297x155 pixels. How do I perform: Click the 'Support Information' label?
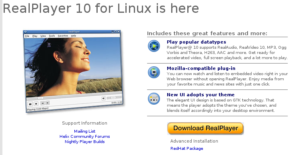click(x=84, y=123)
